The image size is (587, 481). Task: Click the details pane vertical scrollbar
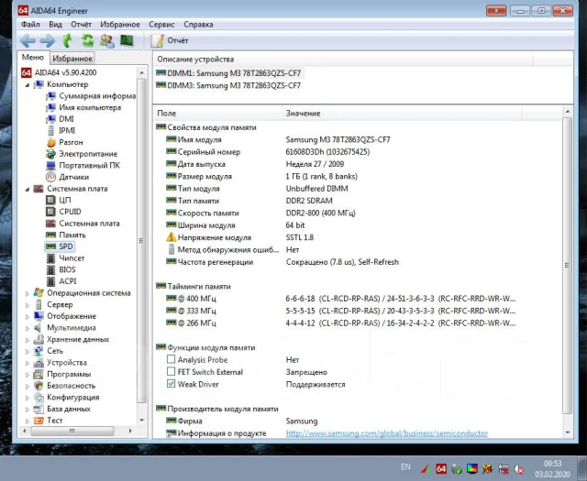point(568,266)
